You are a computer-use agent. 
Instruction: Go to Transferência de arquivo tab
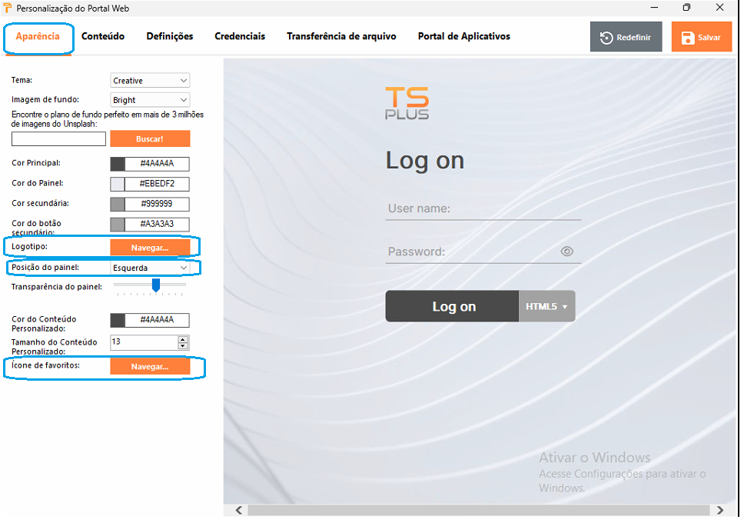(x=341, y=36)
